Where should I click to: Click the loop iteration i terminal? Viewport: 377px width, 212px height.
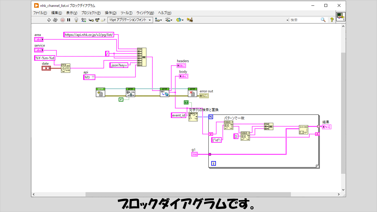coord(213,164)
